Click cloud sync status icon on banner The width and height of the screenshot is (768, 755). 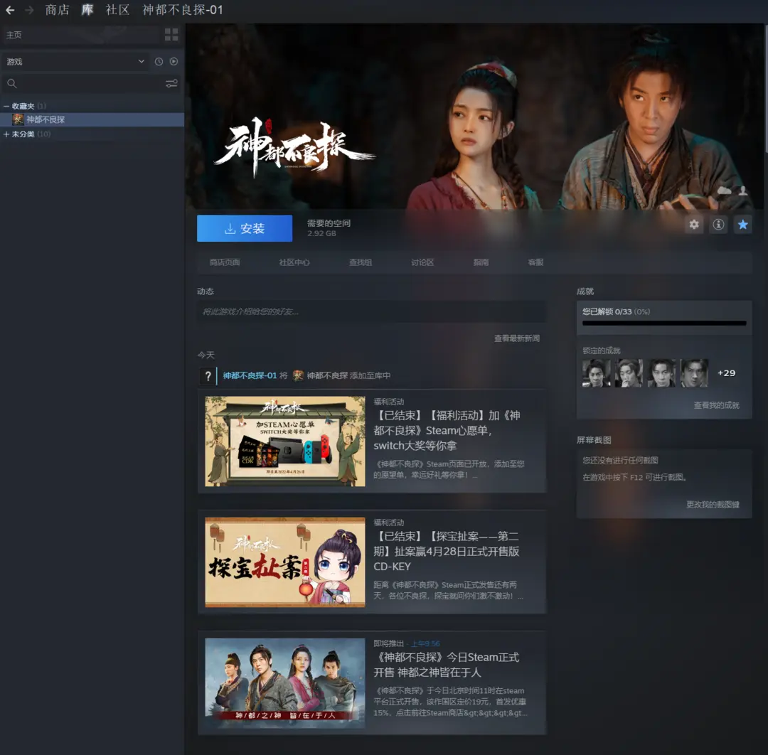coord(725,190)
